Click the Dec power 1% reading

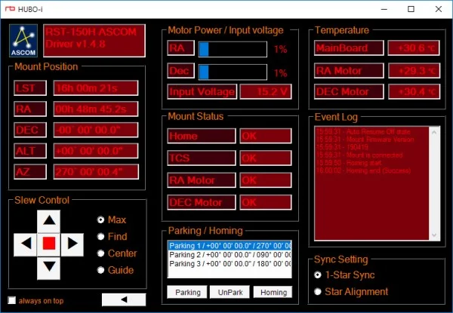(x=281, y=73)
